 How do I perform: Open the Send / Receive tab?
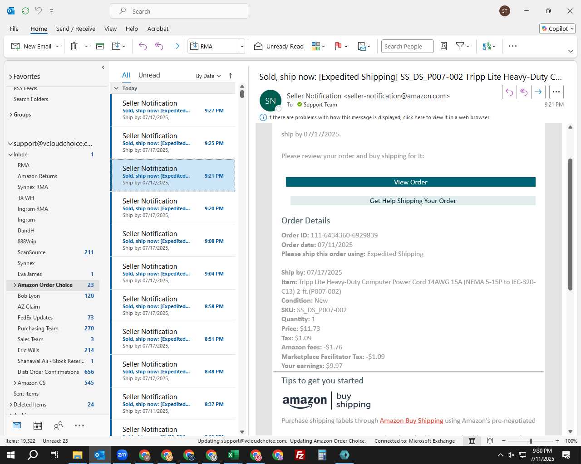(x=76, y=29)
